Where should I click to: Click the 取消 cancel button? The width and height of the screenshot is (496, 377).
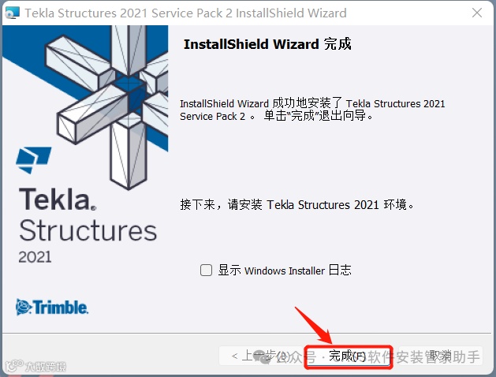click(440, 356)
